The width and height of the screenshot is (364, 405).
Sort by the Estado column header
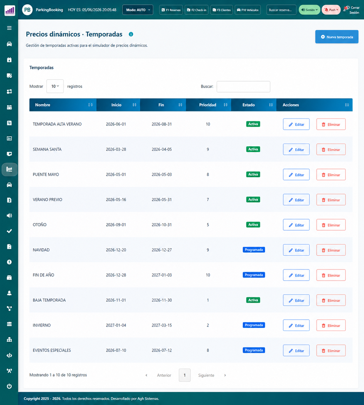(x=254, y=105)
